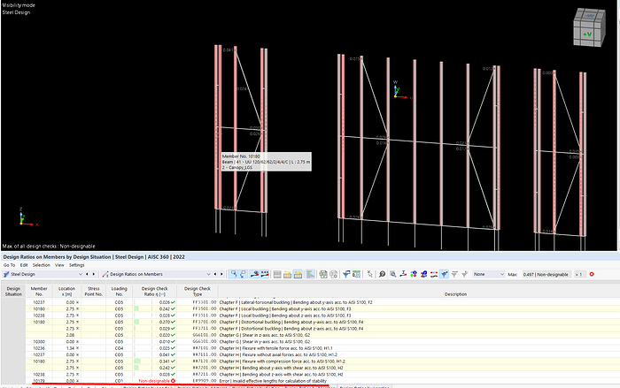Screen dimensions: 620x388
Task: Click the navigation cube in the 3D view
Action: [589, 27]
